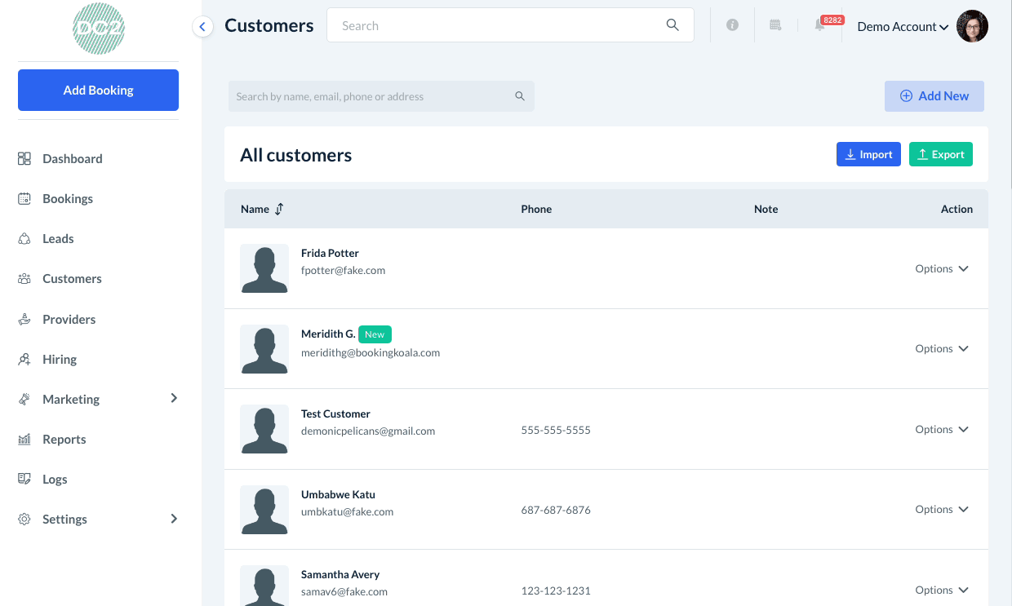Open Options dropdown for Umbabwe Katu
The width and height of the screenshot is (1012, 606).
[x=941, y=509]
